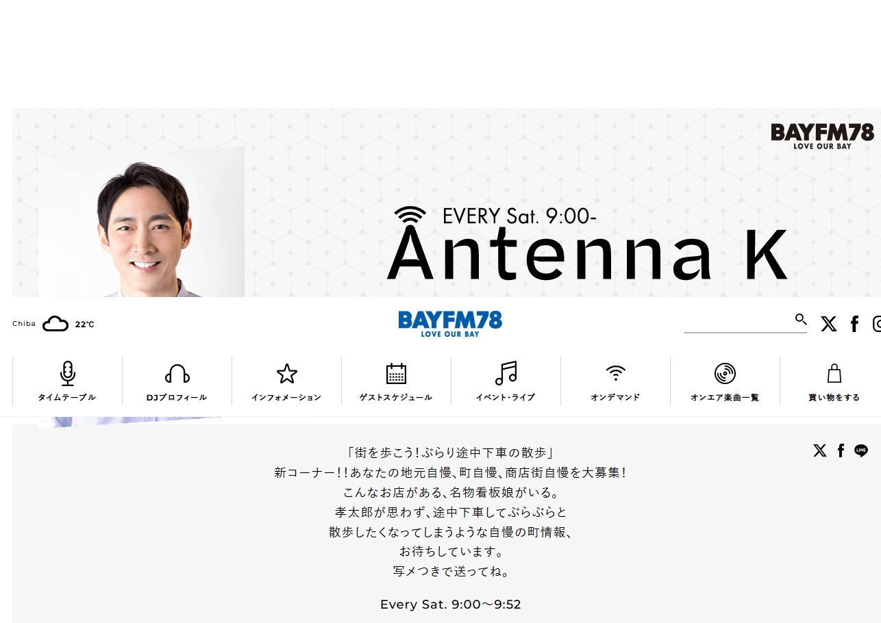Select the オンエア楽曲一覧 menu label

click(x=725, y=398)
